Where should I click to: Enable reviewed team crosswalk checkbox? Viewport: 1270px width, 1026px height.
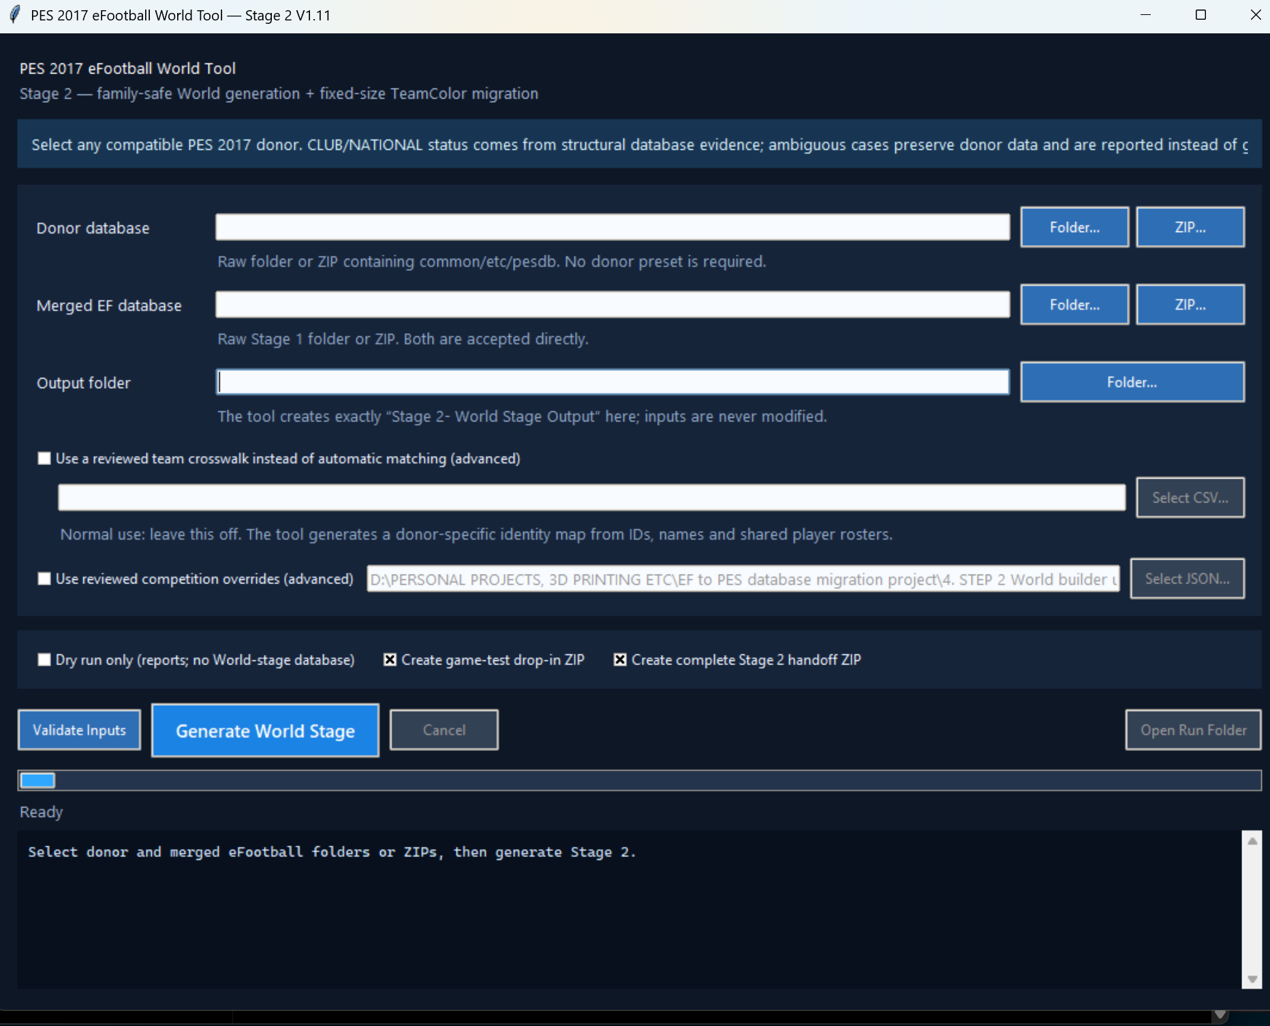click(44, 459)
